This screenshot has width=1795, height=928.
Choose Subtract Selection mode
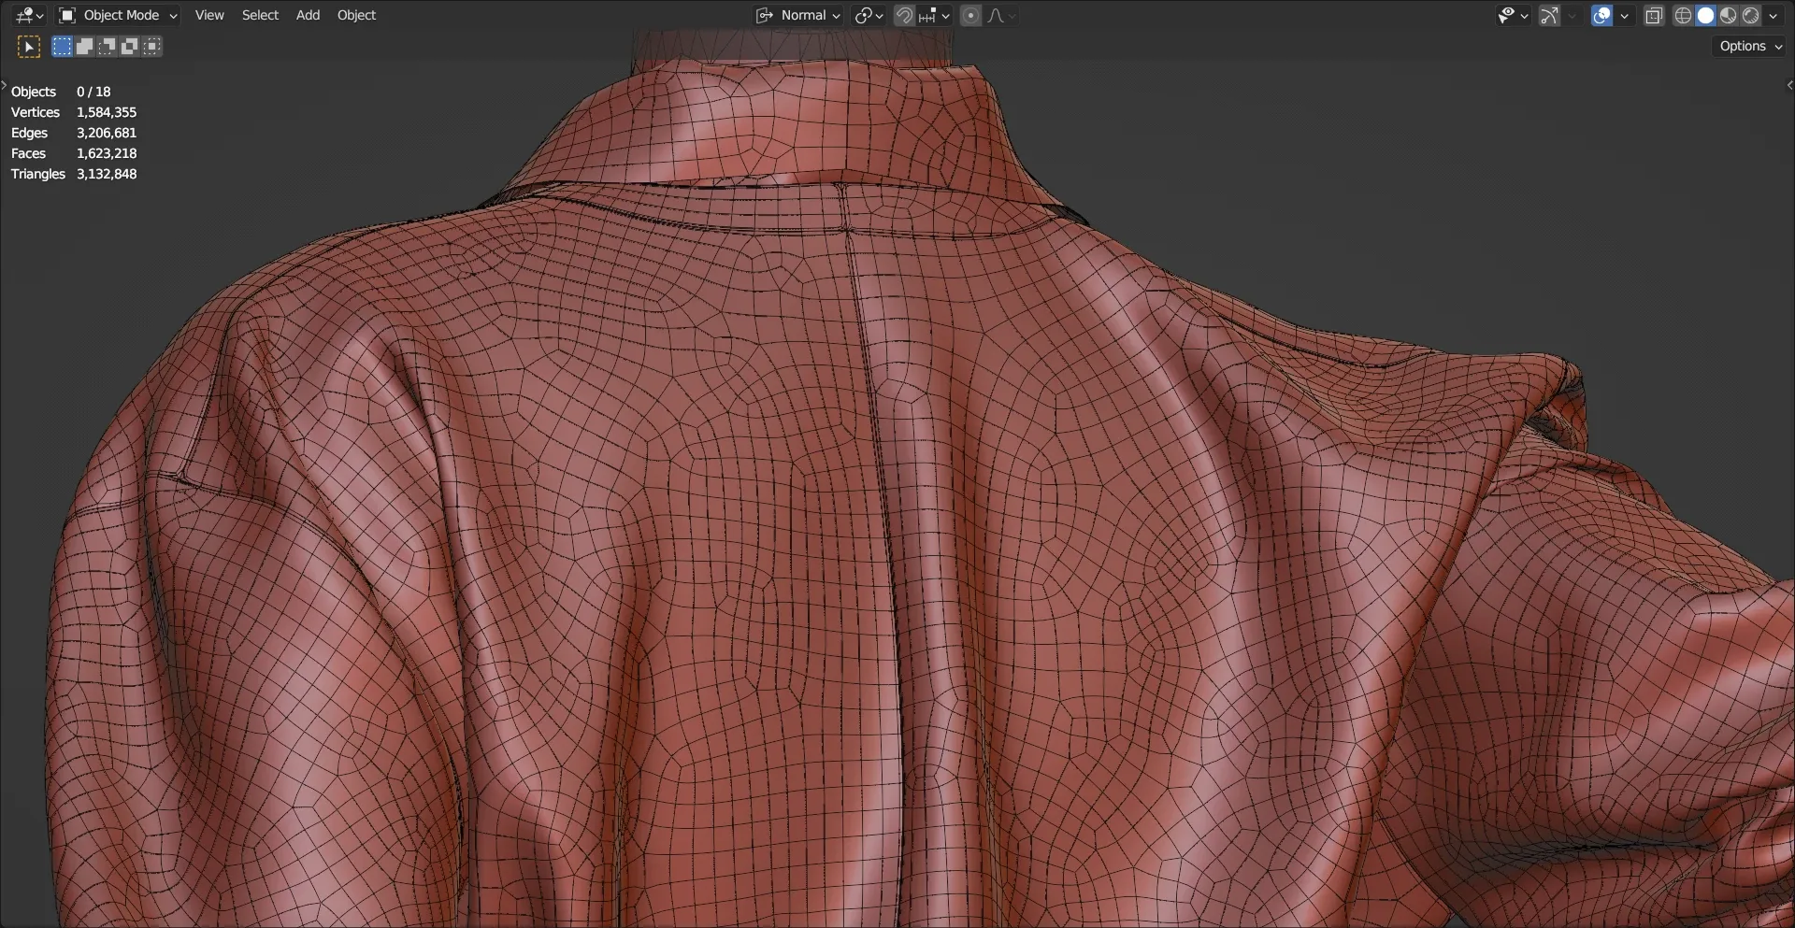(107, 46)
